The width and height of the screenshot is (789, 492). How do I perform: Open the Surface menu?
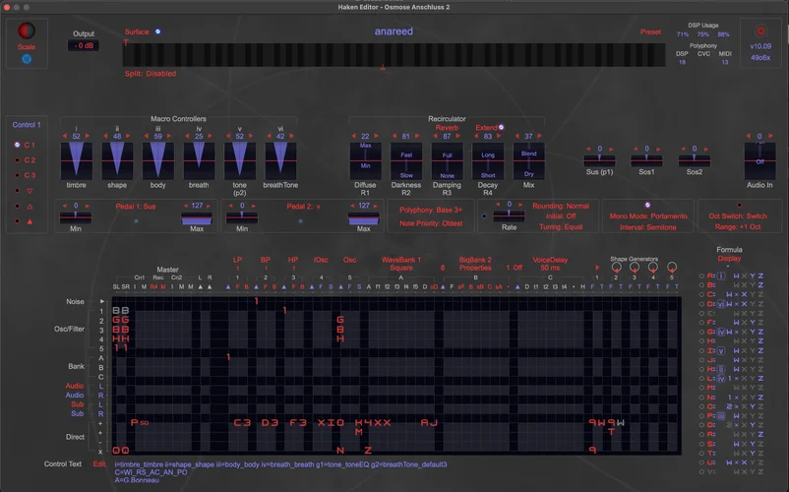click(x=137, y=31)
